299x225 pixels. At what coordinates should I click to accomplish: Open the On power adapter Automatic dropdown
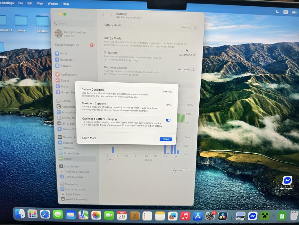click(186, 69)
